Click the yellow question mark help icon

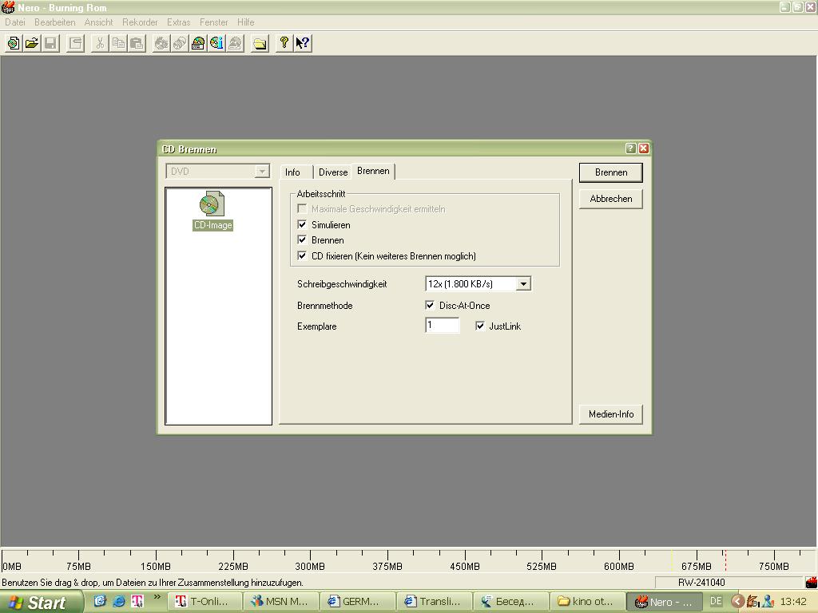pos(284,43)
